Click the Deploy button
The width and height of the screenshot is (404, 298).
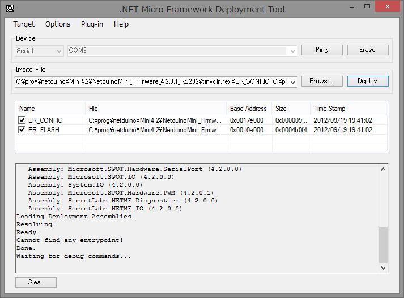[368, 81]
